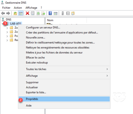The width and height of the screenshot is (133, 114).
Task: Click the green refresh toolbar icon
Action: click(x=38, y=13)
